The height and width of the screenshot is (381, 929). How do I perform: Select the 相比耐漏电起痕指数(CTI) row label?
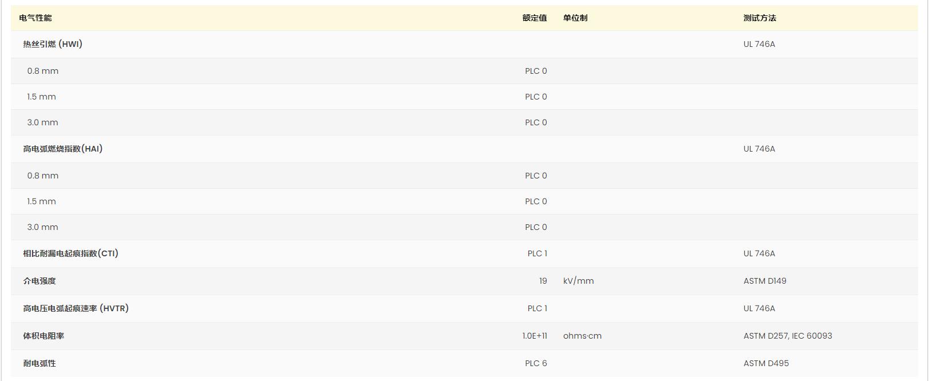pyautogui.click(x=70, y=253)
